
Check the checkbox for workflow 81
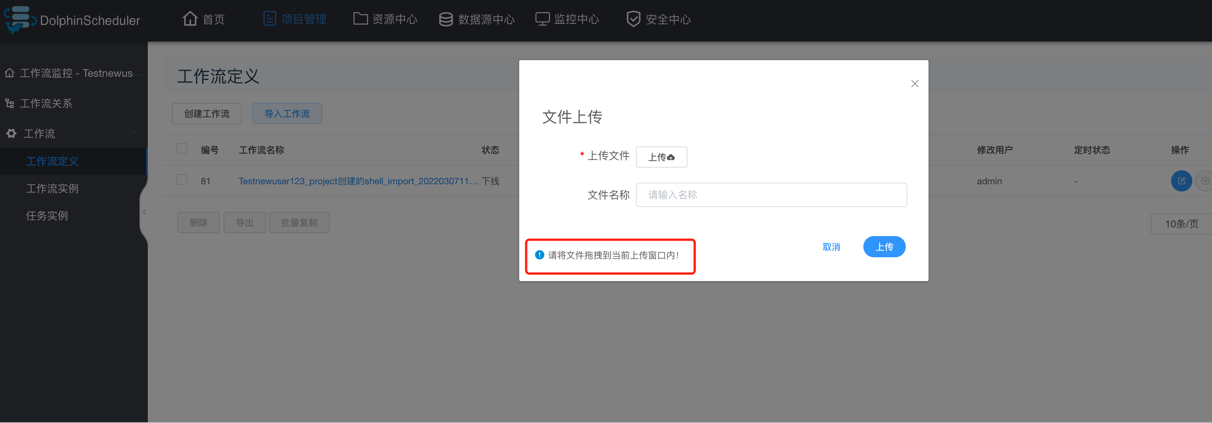click(x=182, y=179)
